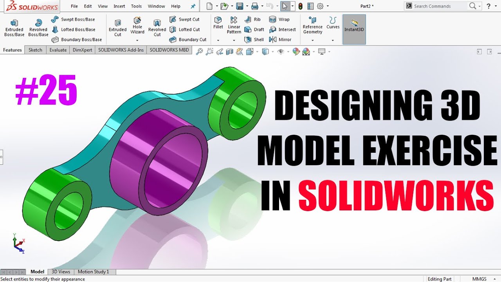Select the Rib feature
Screen dimensions: 501x282
pos(252,20)
